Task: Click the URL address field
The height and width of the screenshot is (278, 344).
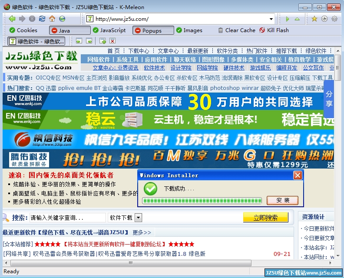Action: (180, 19)
